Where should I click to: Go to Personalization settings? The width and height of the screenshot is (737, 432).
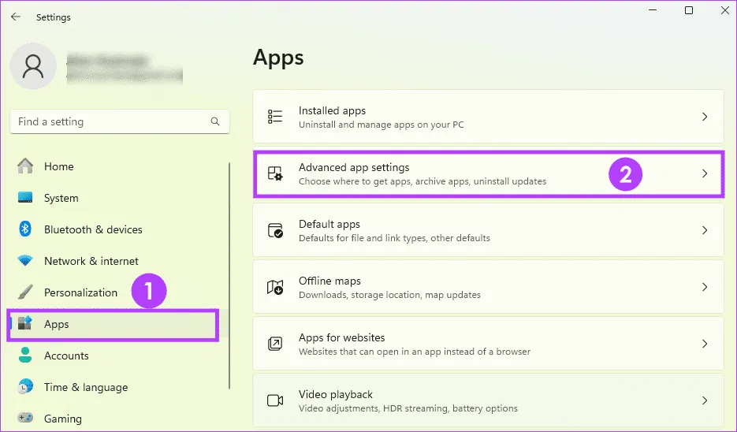tap(80, 292)
